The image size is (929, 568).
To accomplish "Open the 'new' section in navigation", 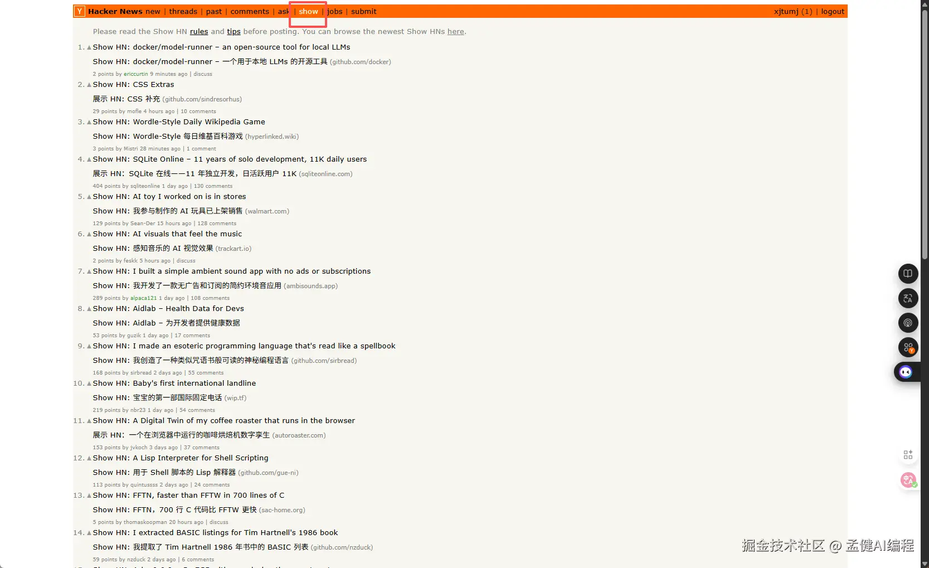I will tap(153, 11).
